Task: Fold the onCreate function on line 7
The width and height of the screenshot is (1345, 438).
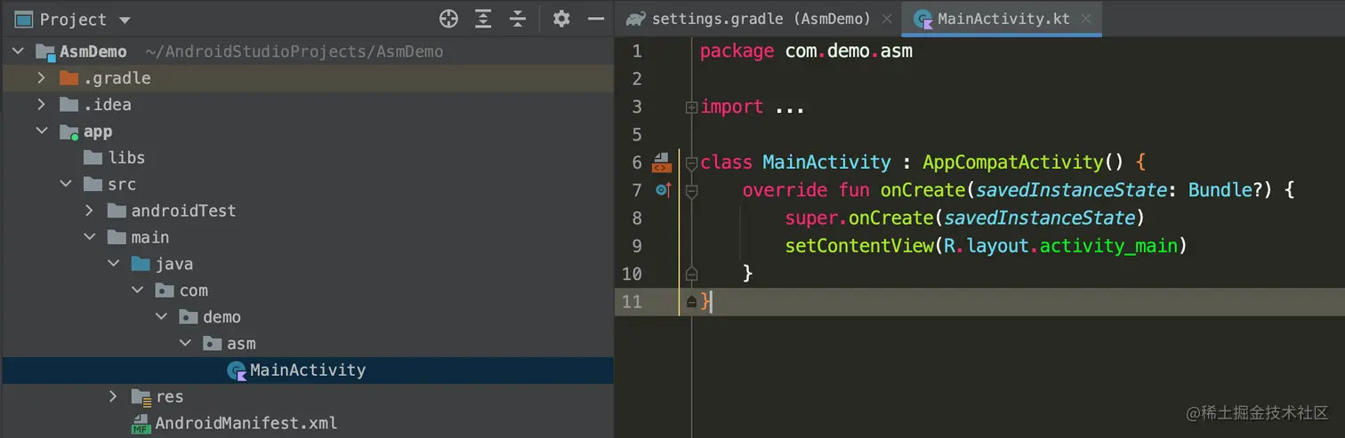Action: [691, 190]
